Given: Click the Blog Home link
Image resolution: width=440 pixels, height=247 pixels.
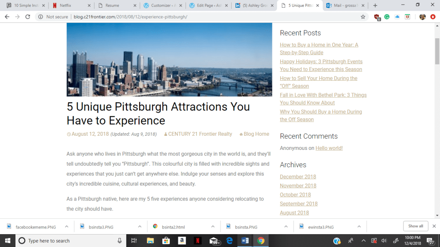Looking at the screenshot, I should tap(256, 134).
